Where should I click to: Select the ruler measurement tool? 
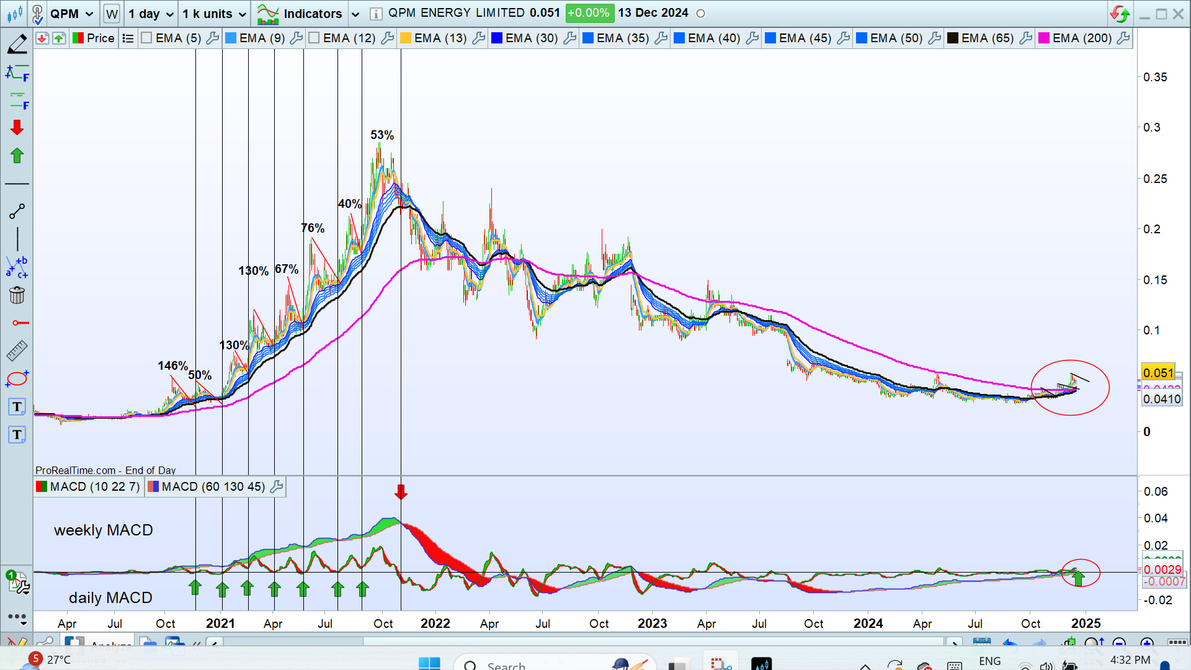tap(17, 351)
